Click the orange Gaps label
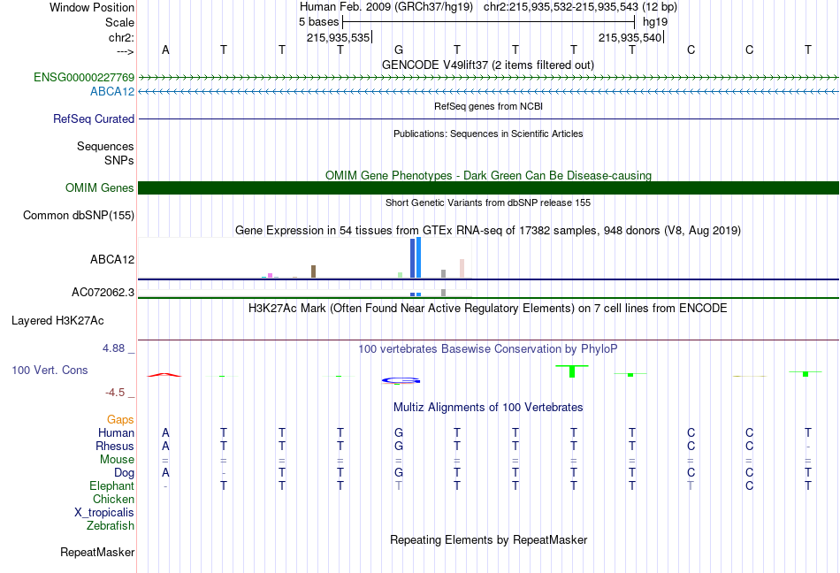840x573 pixels. coord(120,419)
